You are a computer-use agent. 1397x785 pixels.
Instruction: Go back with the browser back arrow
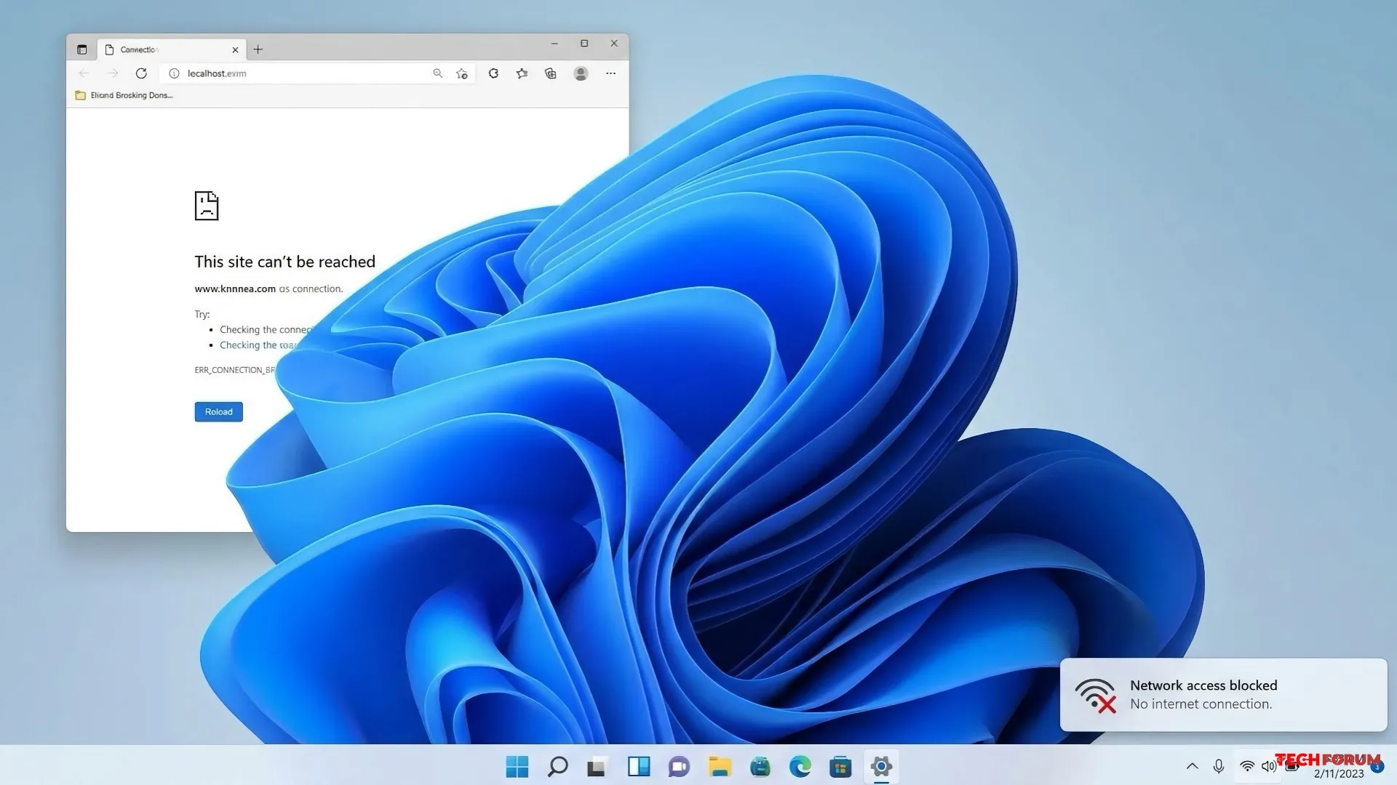(x=84, y=73)
